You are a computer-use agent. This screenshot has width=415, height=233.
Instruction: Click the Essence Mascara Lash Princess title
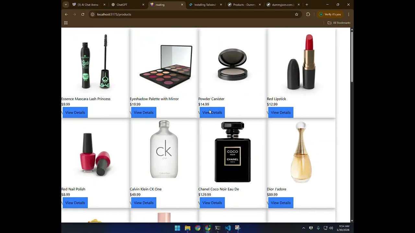[86, 99]
